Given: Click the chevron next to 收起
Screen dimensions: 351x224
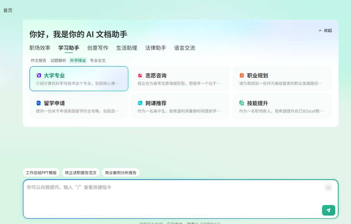Looking at the screenshot, I should pyautogui.click(x=320, y=30).
